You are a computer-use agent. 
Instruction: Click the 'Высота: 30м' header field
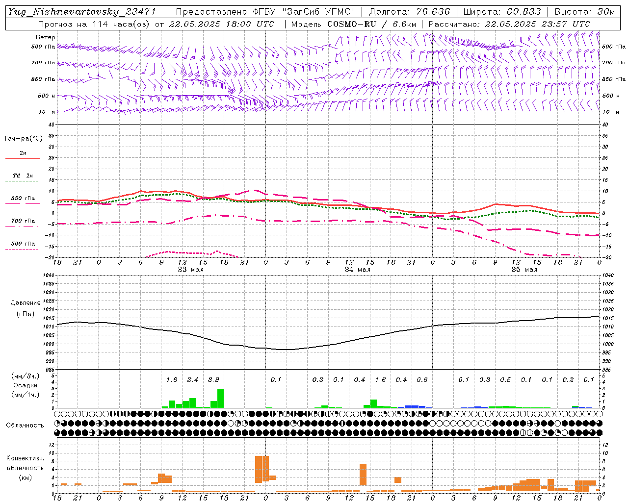585,12
